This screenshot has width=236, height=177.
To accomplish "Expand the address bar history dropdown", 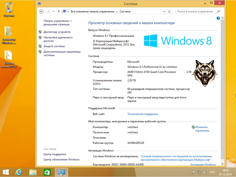I will 164,12.
